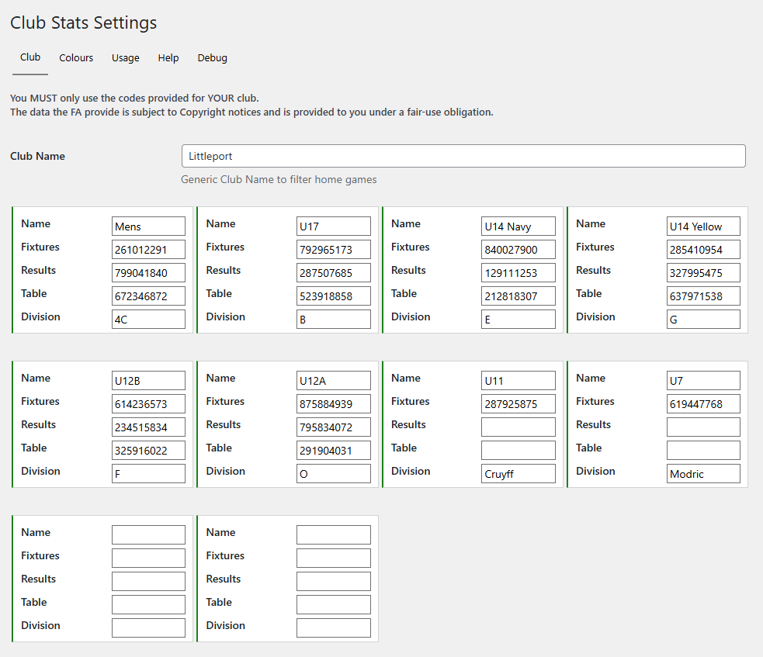763x657 pixels.
Task: Open the Usage tab
Action: pos(125,58)
